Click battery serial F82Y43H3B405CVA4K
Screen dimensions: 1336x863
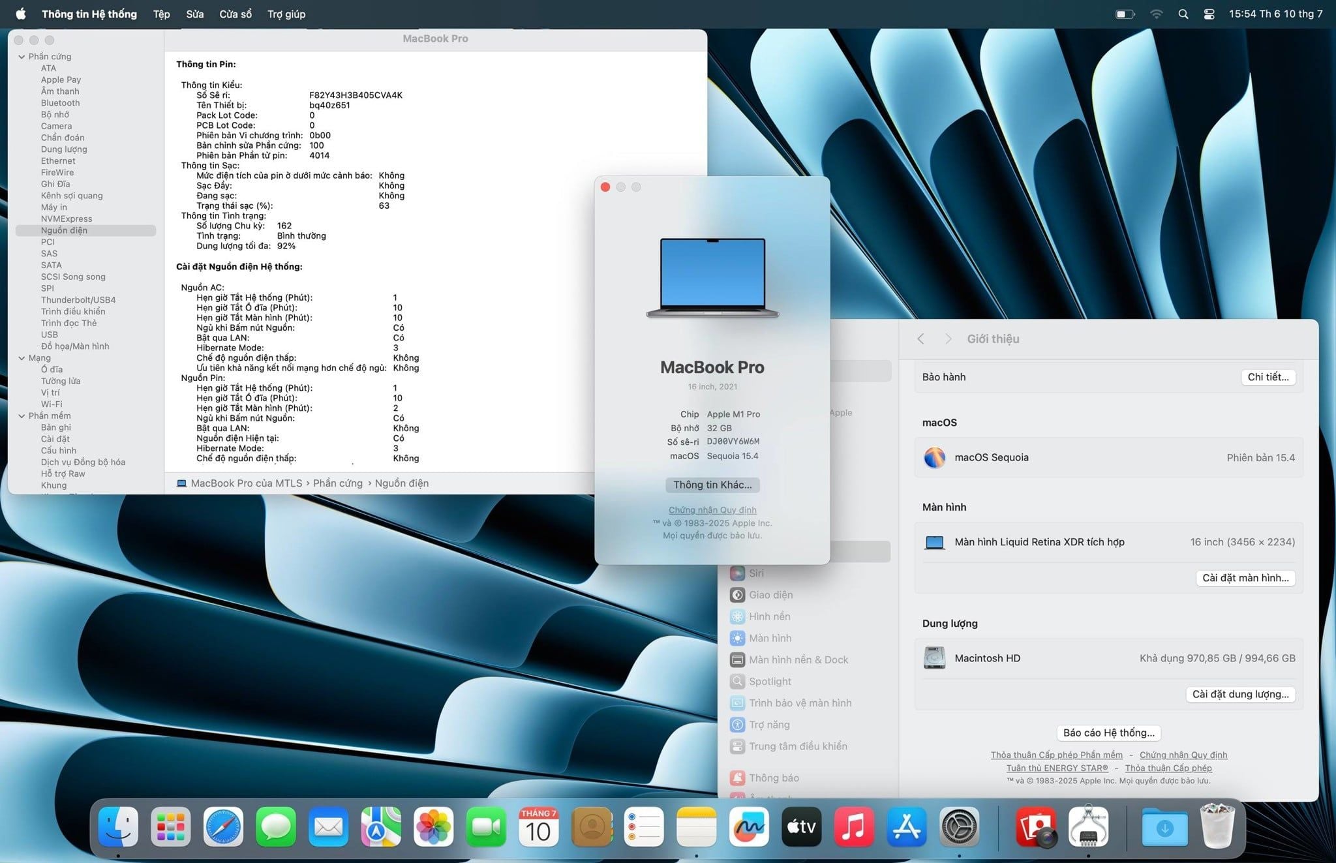click(356, 95)
